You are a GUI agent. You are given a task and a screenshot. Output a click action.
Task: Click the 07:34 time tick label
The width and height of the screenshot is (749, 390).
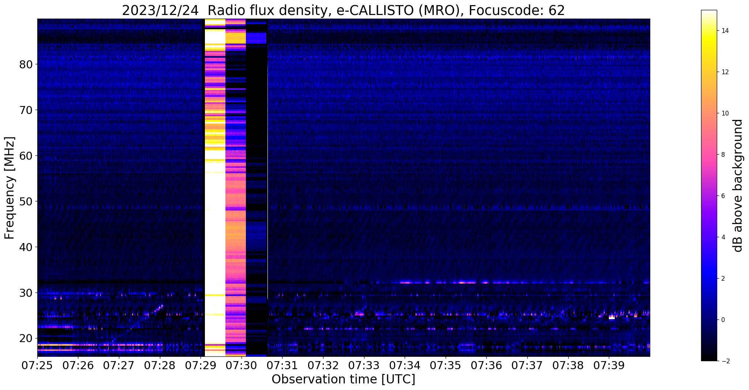(405, 365)
